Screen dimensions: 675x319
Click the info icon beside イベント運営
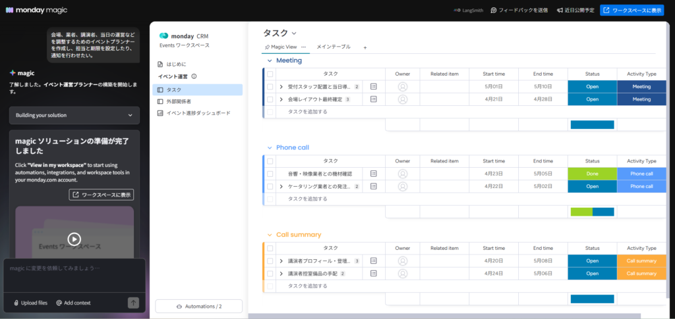194,76
